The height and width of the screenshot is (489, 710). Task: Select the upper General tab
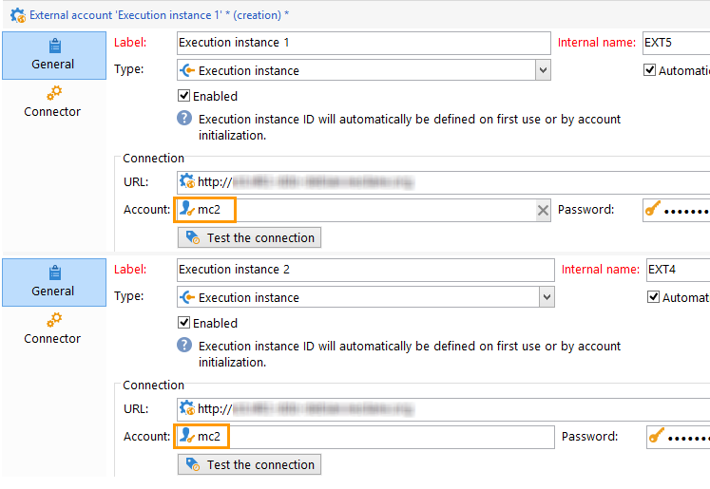pyautogui.click(x=53, y=55)
